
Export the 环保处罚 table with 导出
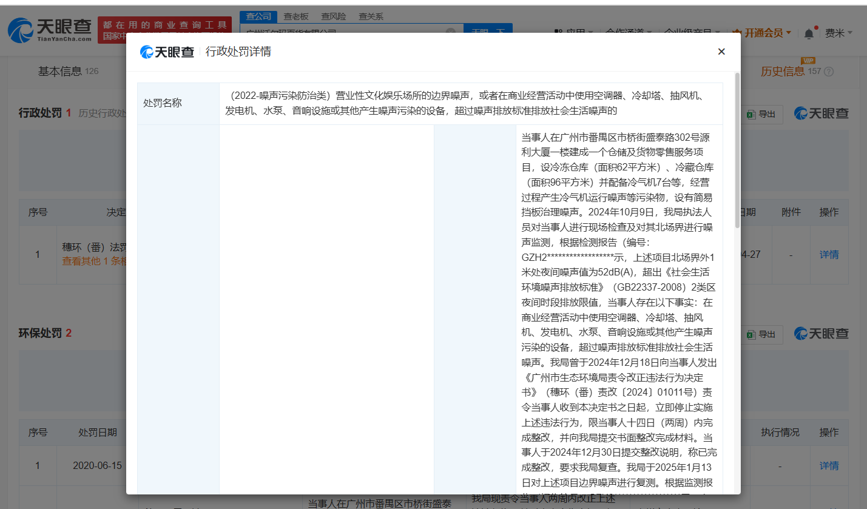pyautogui.click(x=761, y=334)
